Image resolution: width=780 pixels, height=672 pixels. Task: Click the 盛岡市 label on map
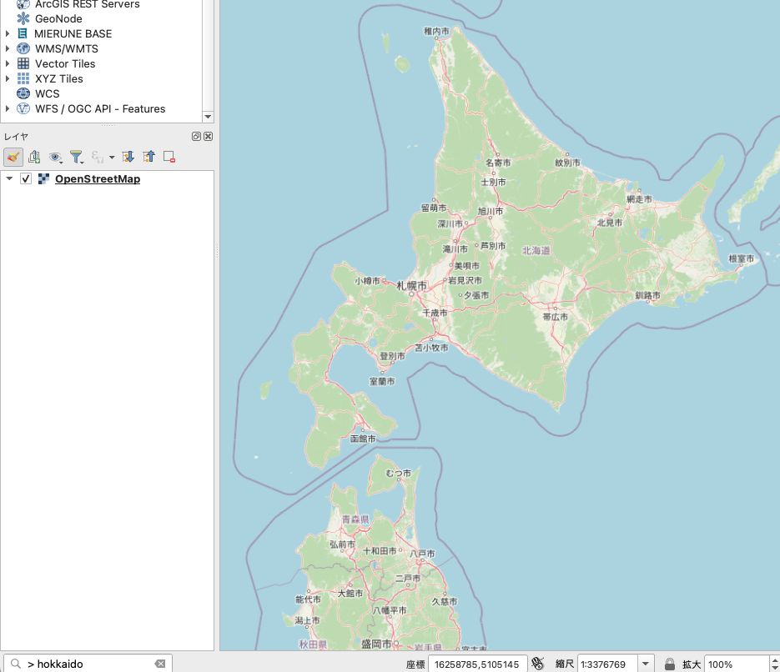click(376, 644)
